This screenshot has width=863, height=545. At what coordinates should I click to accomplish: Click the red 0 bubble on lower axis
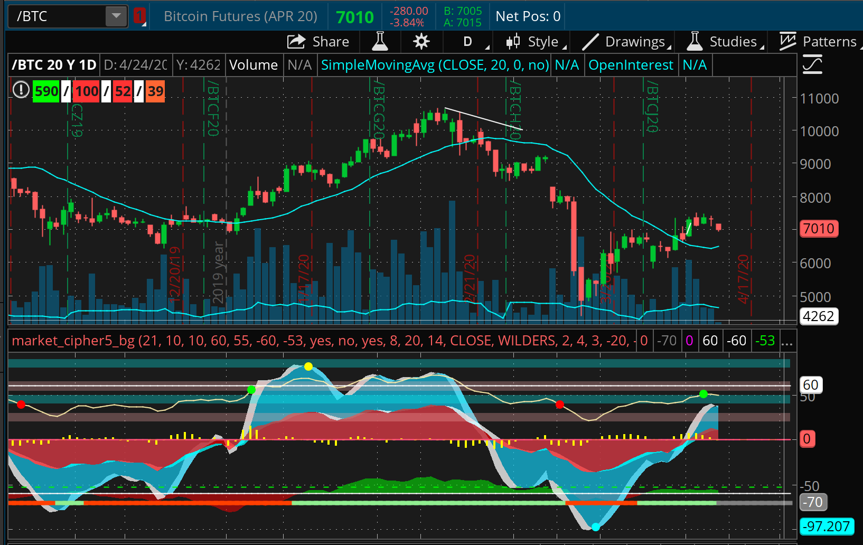tap(807, 439)
